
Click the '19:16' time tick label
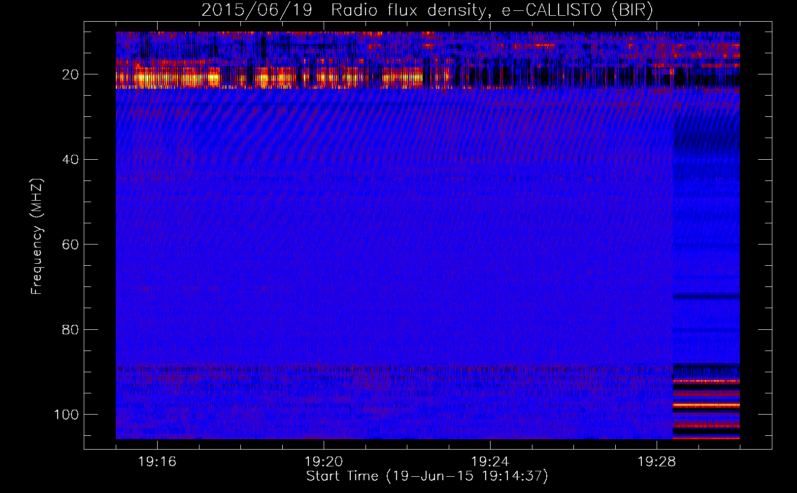point(157,462)
